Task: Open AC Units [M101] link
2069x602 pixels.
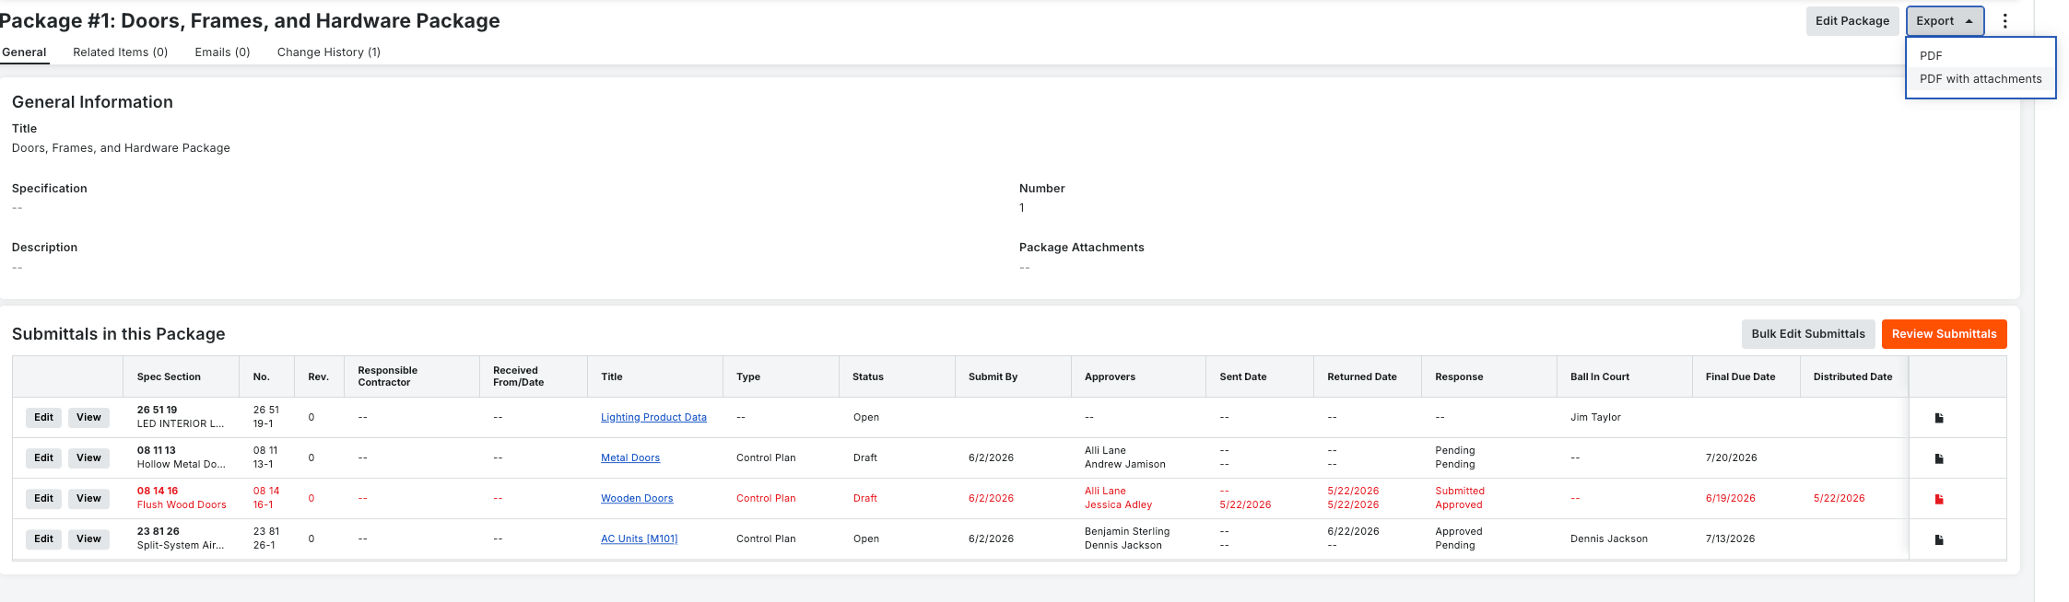Action: [x=639, y=539]
